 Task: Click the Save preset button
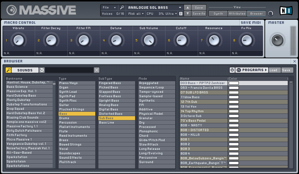[x=199, y=8]
